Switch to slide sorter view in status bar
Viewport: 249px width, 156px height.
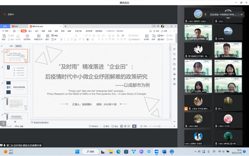tap(124, 126)
